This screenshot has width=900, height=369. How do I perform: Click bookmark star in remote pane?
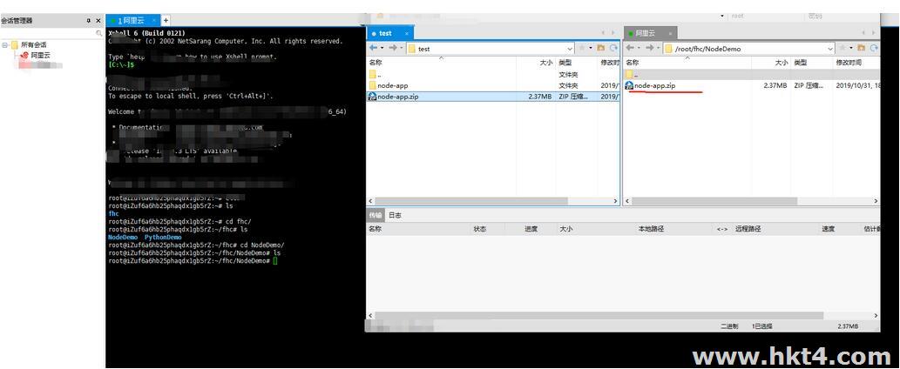[x=842, y=48]
